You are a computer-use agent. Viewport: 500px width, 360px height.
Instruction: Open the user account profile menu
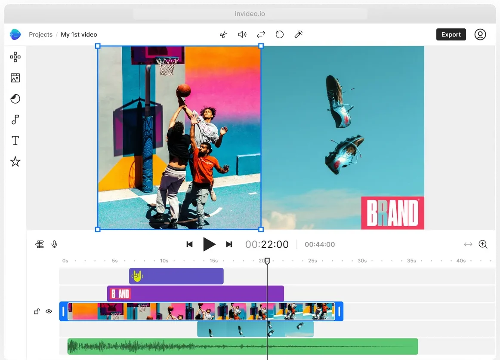[x=480, y=34]
